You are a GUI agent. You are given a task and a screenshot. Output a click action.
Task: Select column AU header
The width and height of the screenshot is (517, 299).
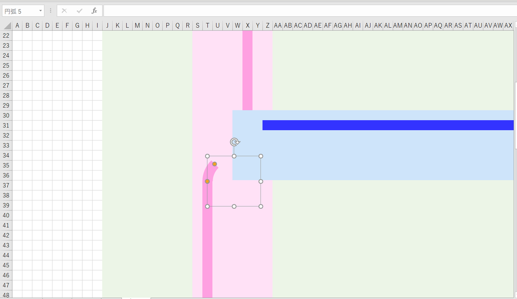478,26
